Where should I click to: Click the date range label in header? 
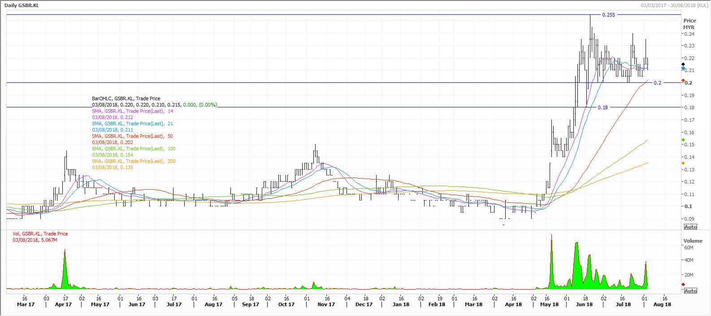(x=675, y=5)
